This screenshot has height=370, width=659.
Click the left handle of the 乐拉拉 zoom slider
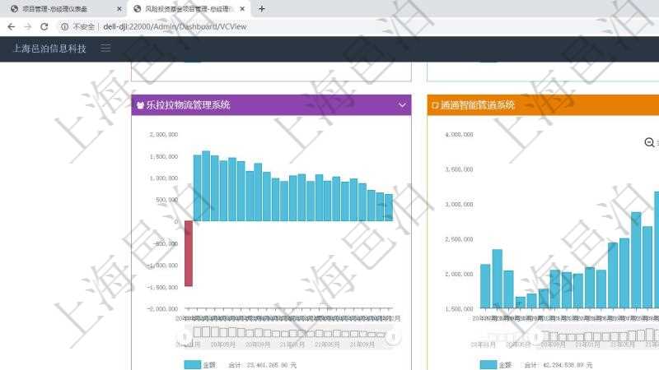[185, 335]
